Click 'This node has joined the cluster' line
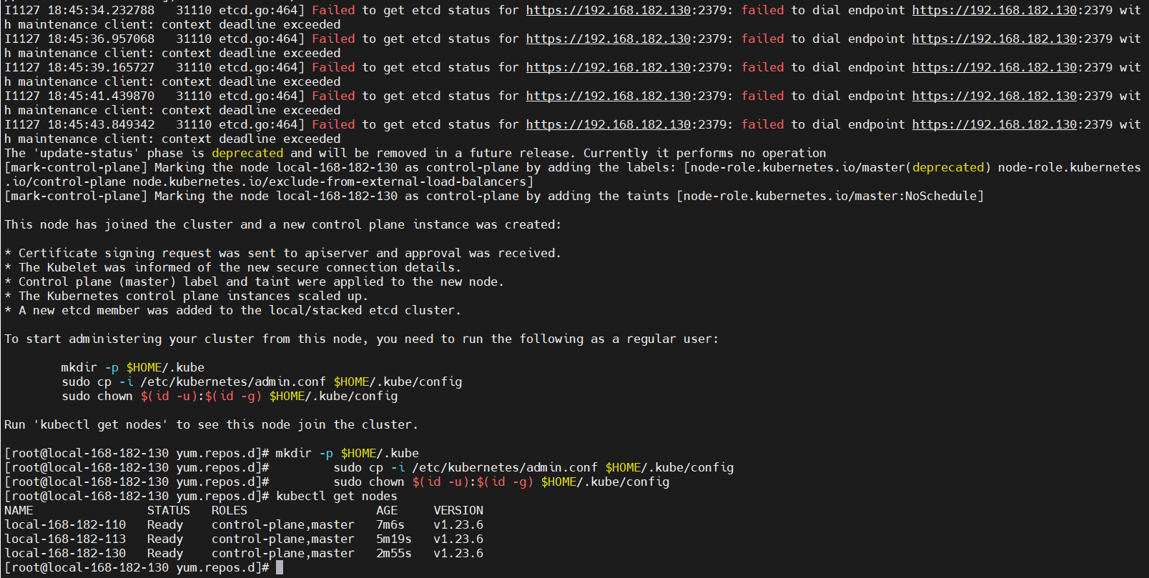Screen dimensions: 1149x578 [283, 224]
